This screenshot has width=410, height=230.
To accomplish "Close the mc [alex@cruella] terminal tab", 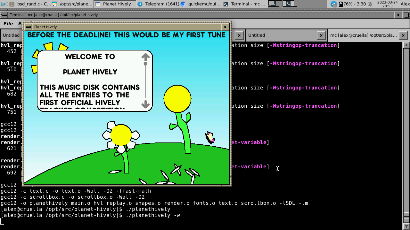I will pos(403,35).
